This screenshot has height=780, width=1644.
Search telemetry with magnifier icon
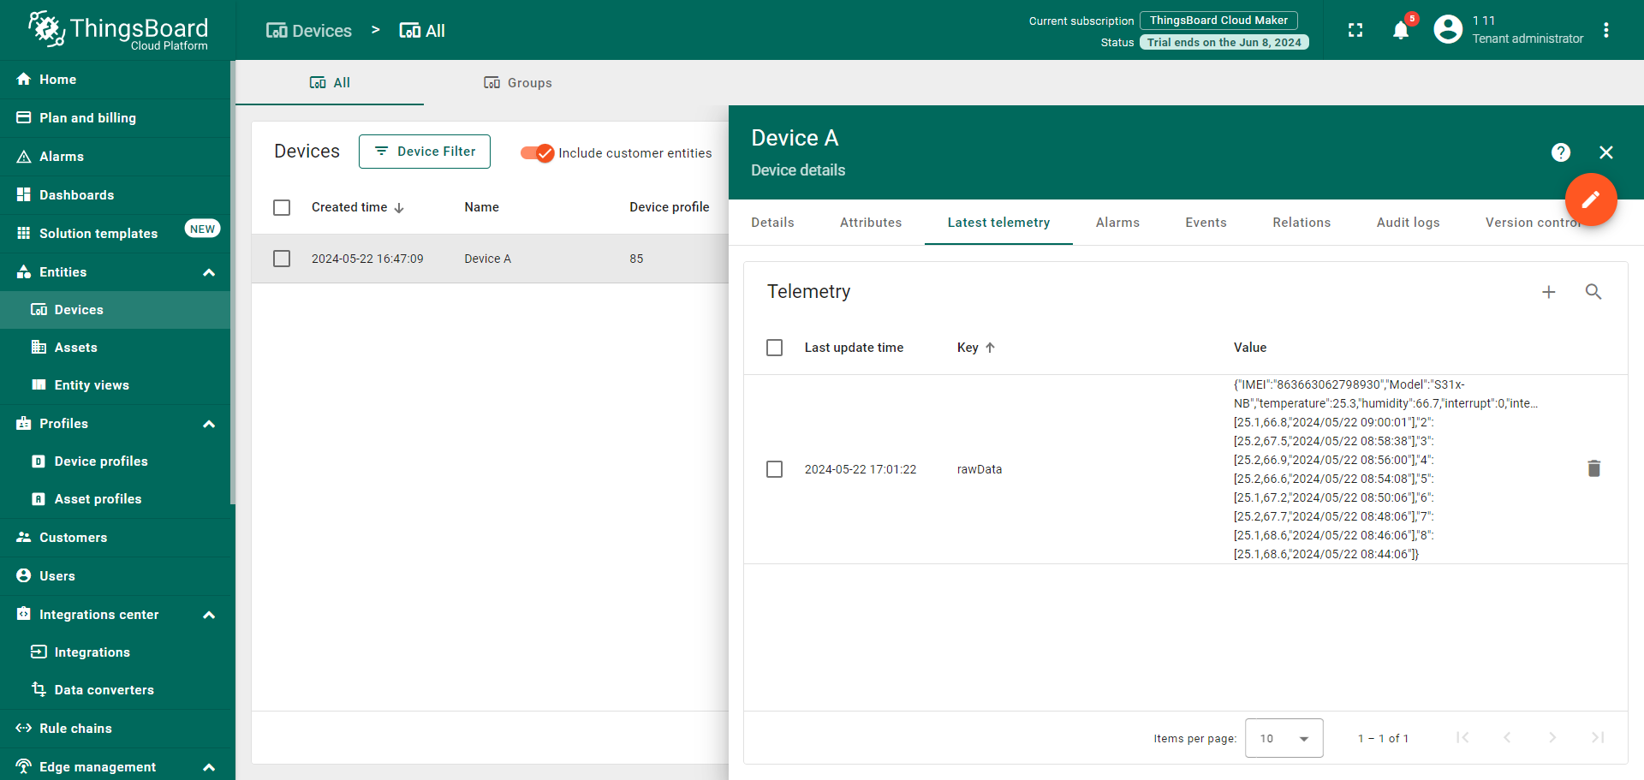(1593, 292)
